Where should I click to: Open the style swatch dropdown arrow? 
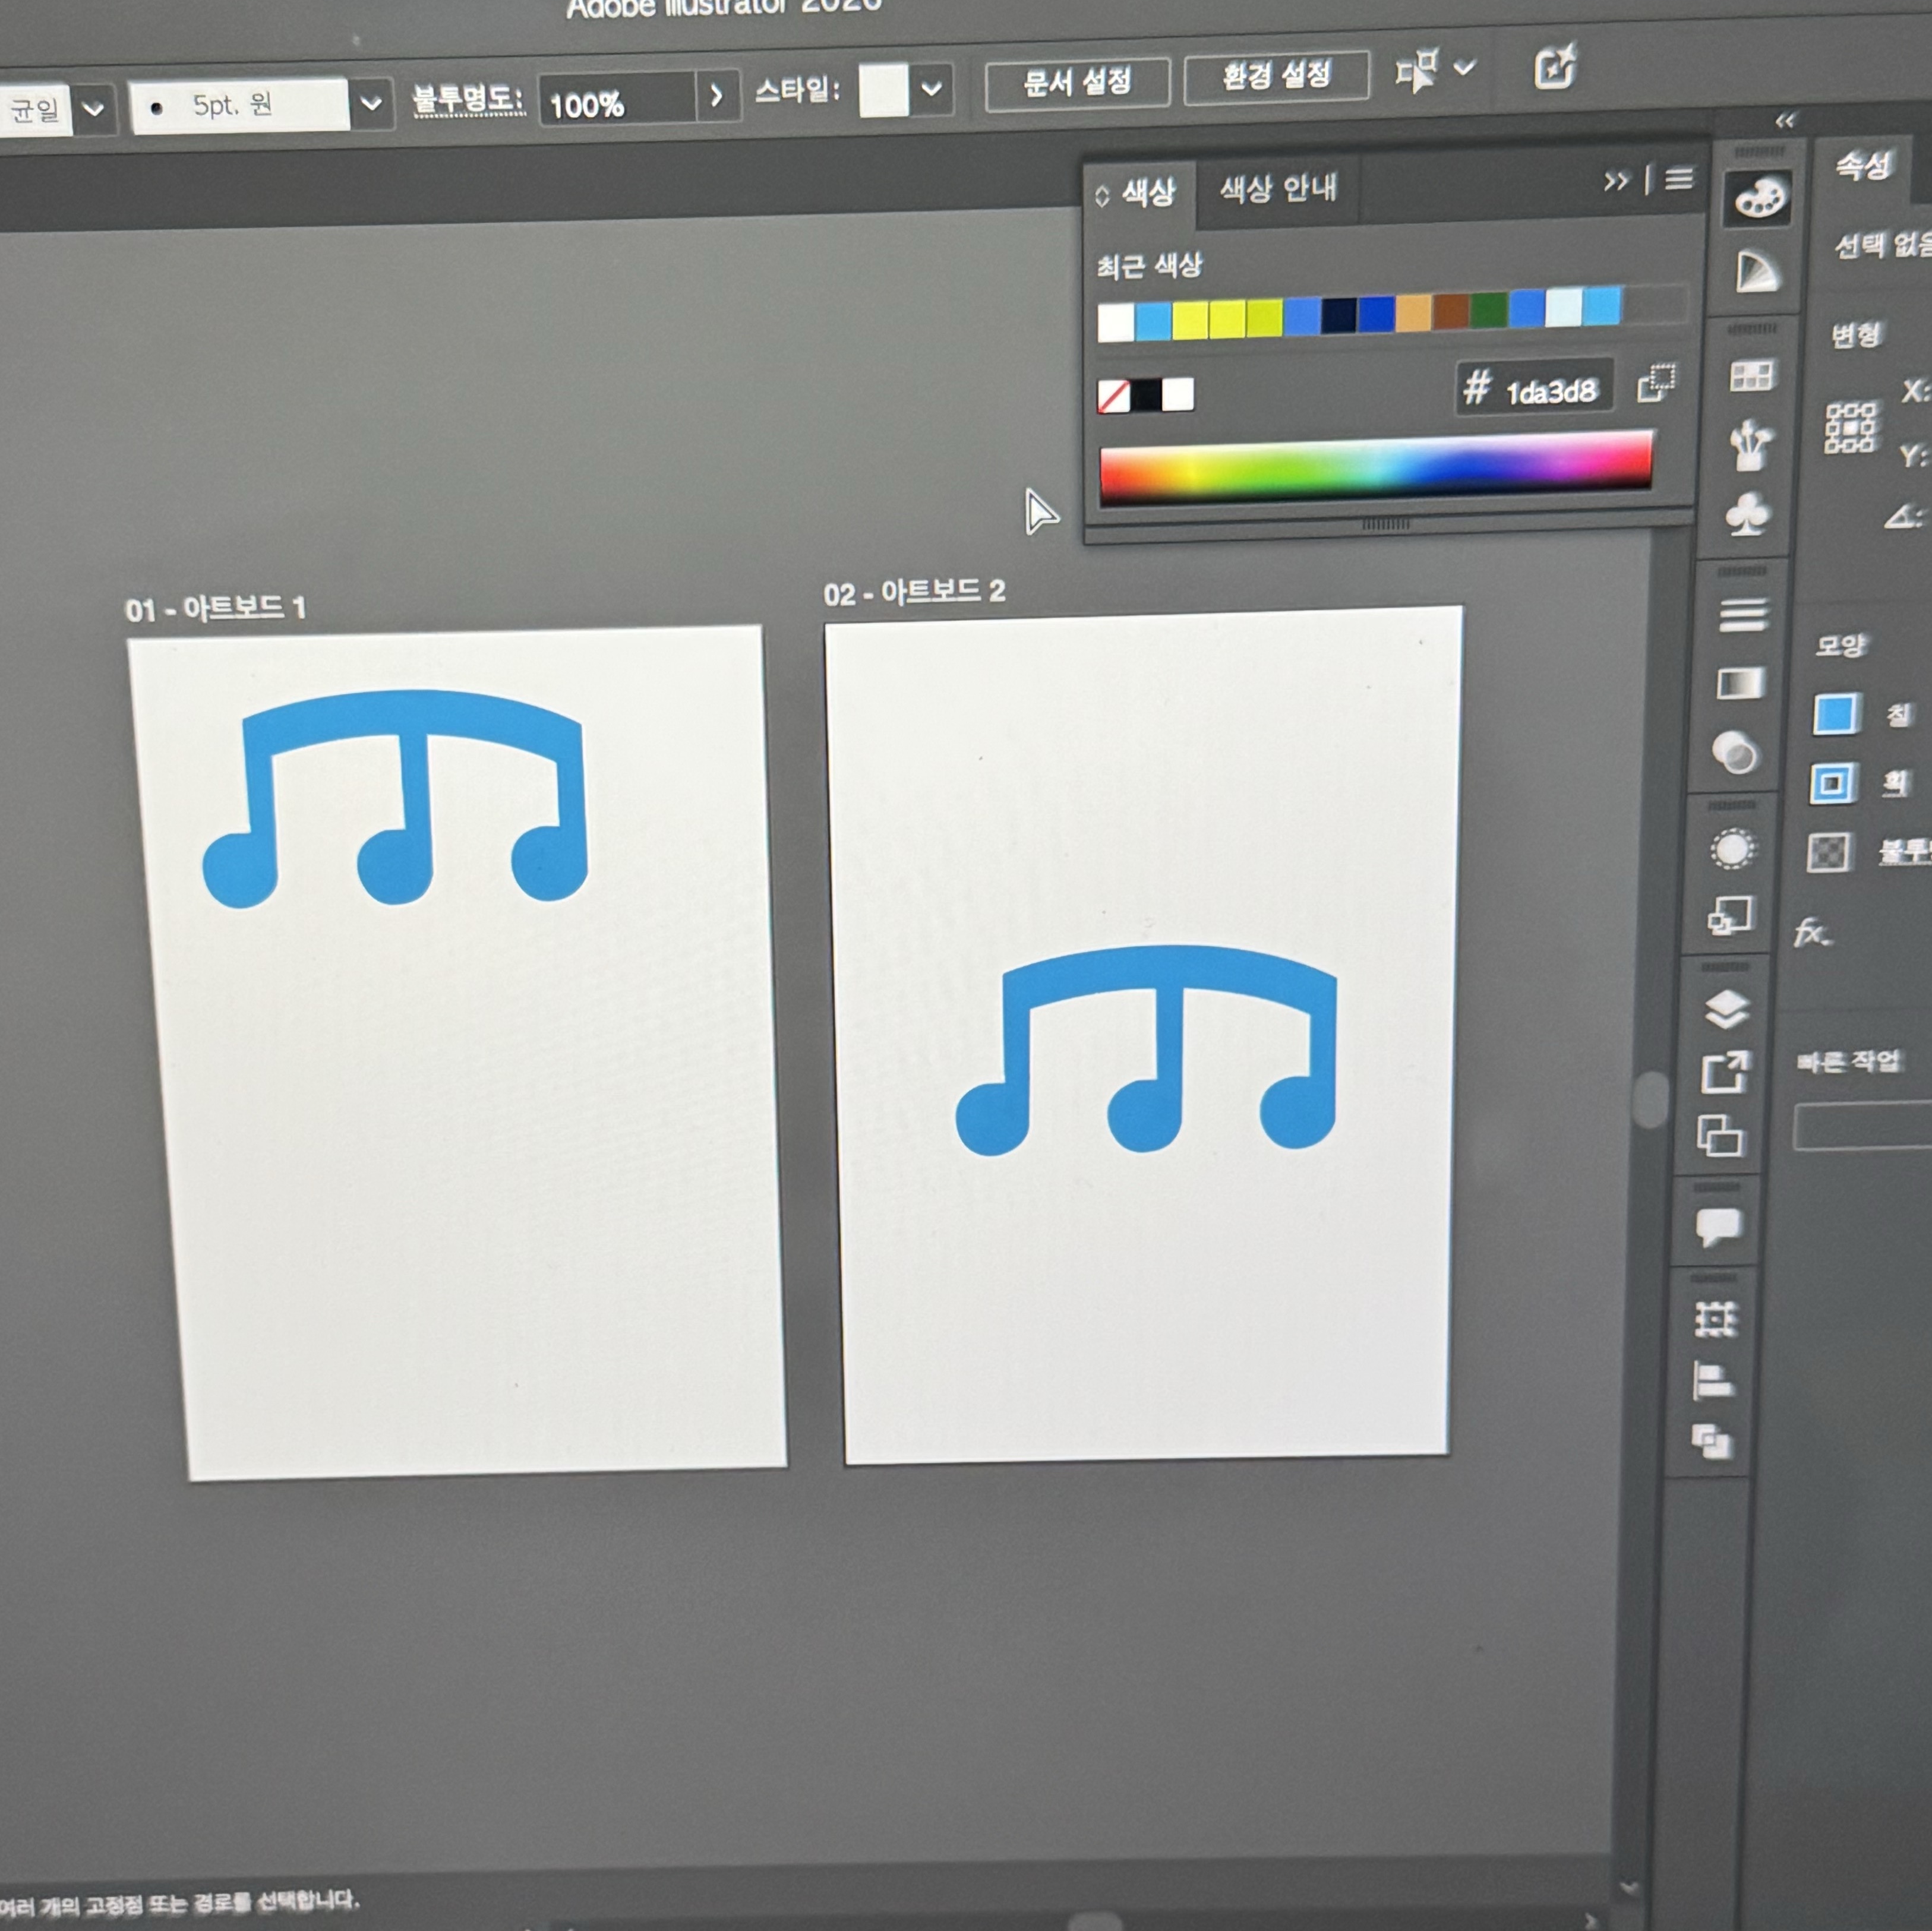[x=931, y=89]
